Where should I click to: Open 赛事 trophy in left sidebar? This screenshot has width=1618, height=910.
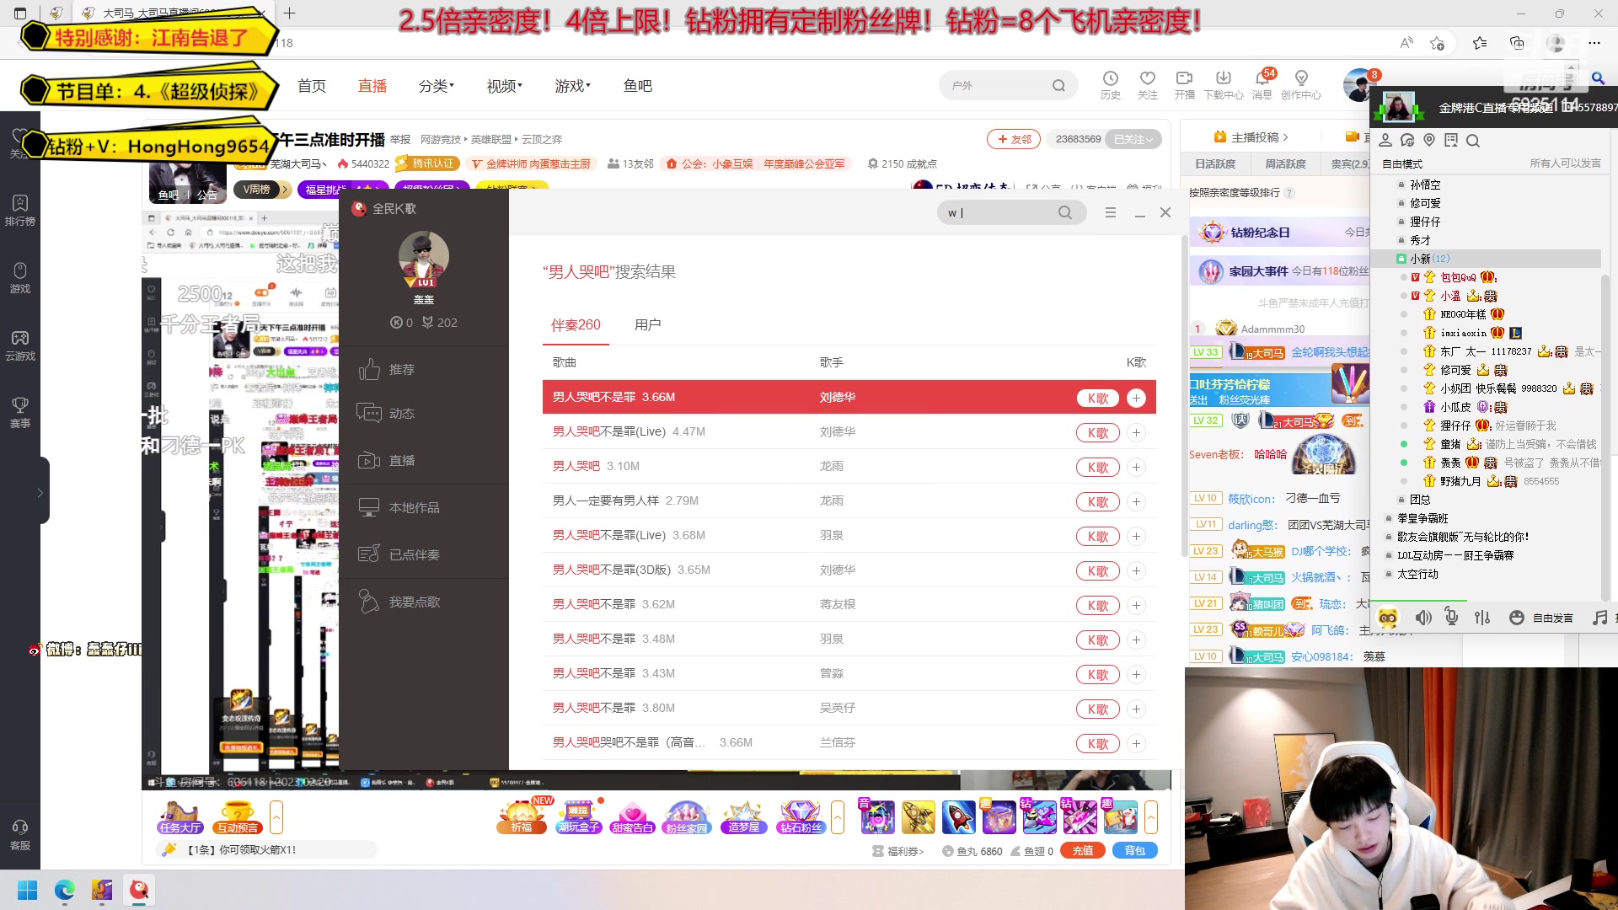click(x=20, y=412)
